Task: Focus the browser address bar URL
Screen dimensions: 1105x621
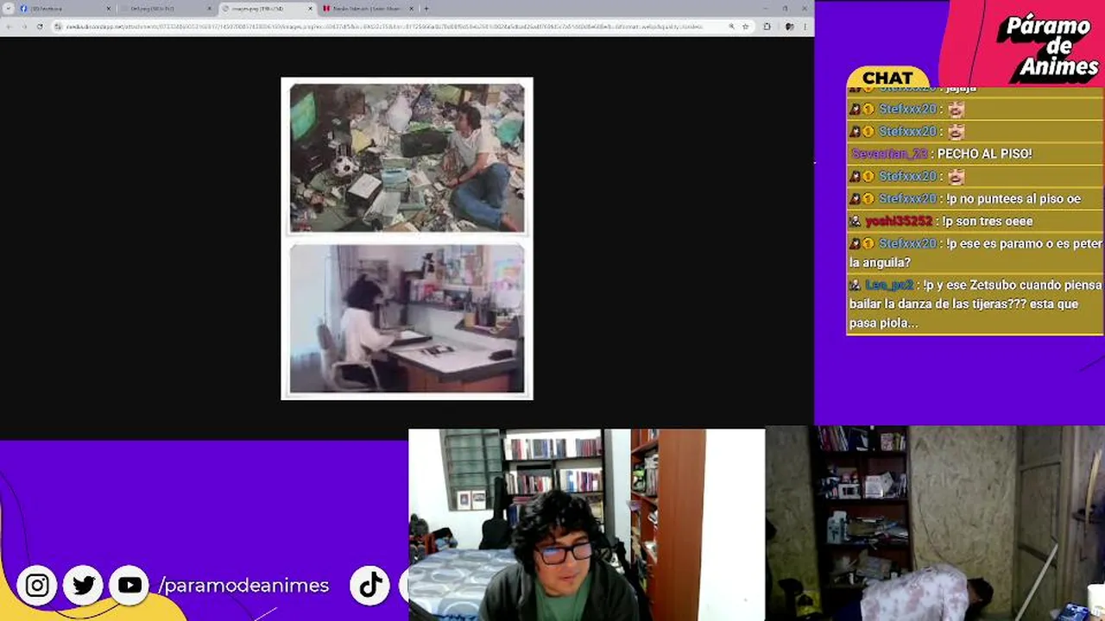Action: pos(384,27)
